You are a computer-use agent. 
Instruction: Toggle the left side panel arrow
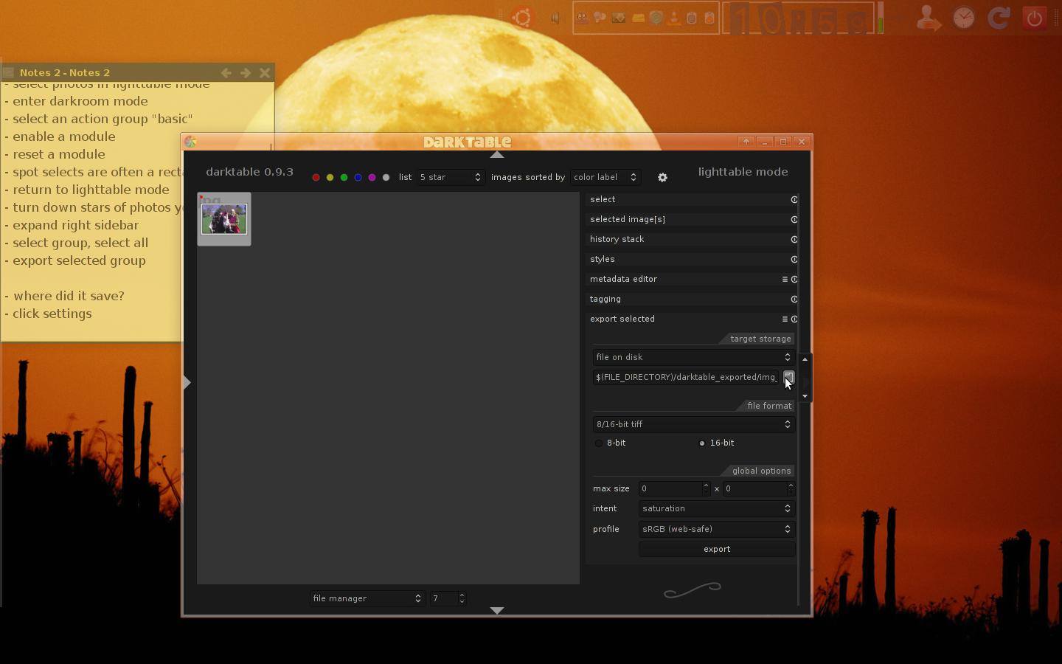coord(187,382)
